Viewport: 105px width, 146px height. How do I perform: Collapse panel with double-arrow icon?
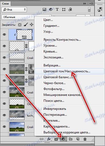point(85,4)
